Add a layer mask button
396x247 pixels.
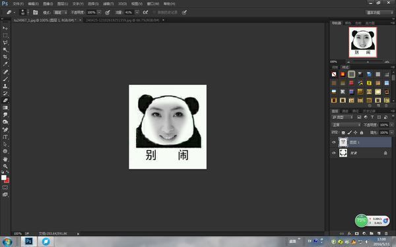coord(356,234)
